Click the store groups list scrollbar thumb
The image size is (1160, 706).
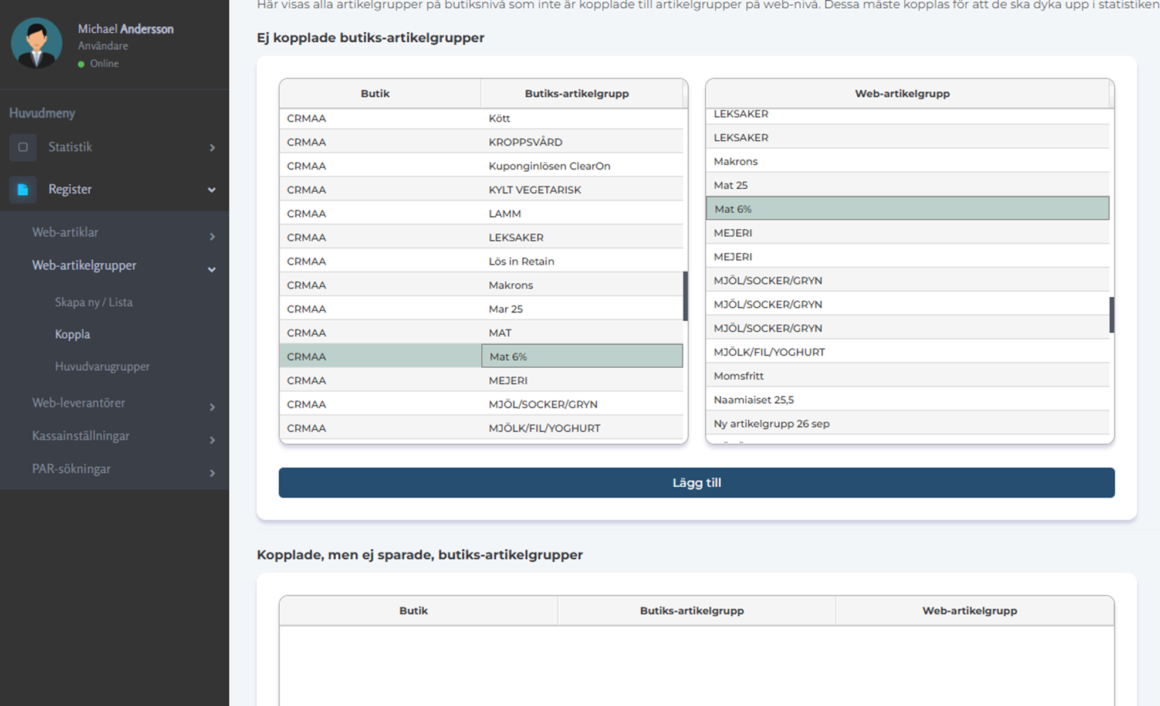[x=685, y=296]
